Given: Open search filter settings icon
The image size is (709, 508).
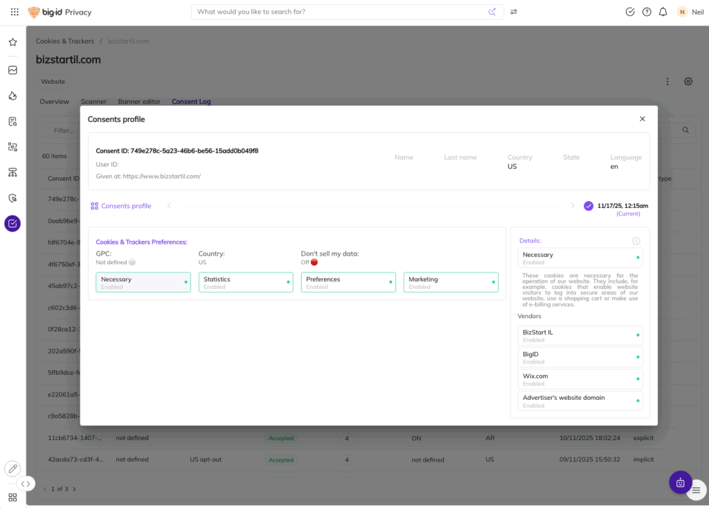Looking at the screenshot, I should 514,12.
